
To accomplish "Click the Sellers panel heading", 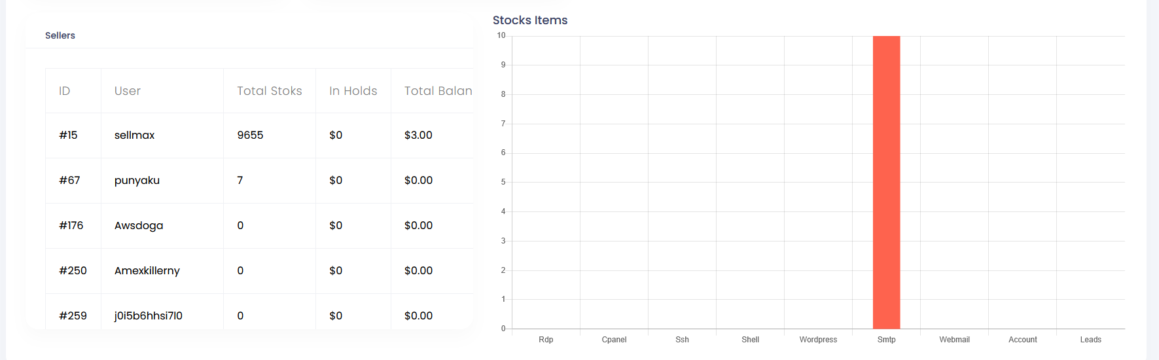I will coord(60,35).
